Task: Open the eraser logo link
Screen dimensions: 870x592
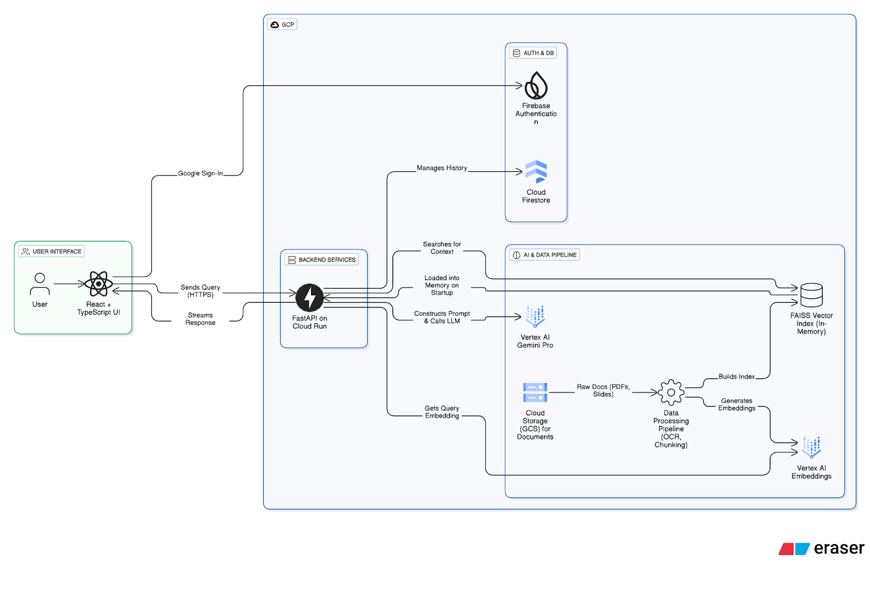Action: (822, 549)
